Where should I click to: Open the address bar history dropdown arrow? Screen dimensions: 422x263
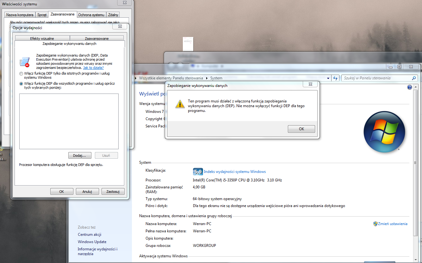point(328,78)
